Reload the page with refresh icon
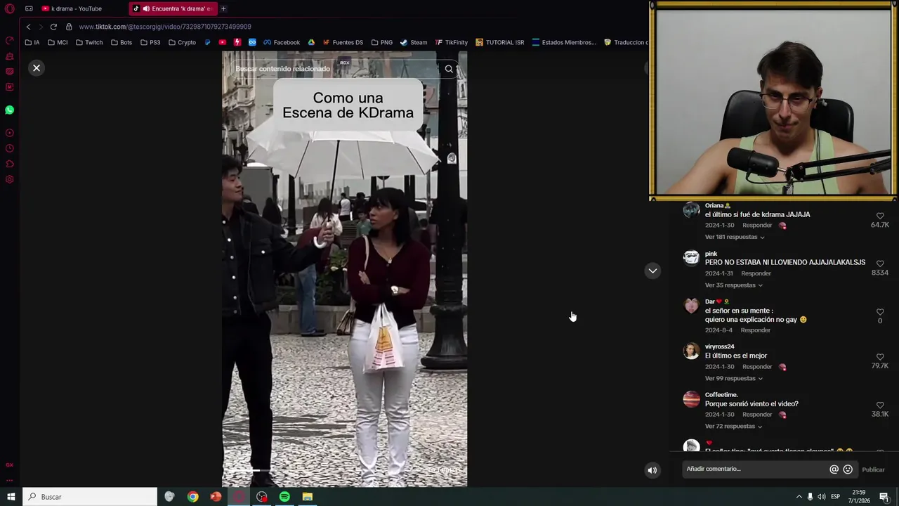 coord(53,27)
